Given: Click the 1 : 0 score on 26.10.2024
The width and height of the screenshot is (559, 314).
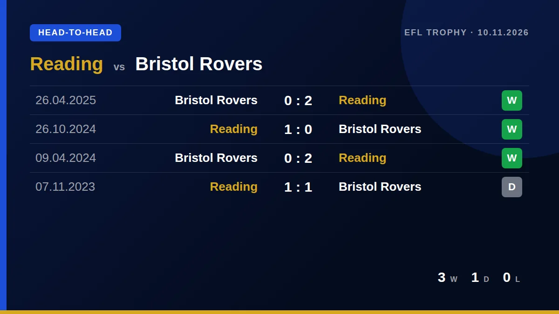Looking at the screenshot, I should point(298,129).
